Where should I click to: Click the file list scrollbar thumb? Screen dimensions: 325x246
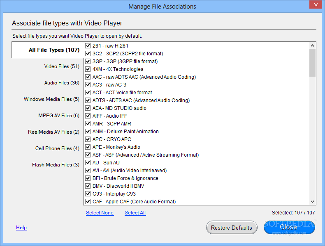pos(312,63)
